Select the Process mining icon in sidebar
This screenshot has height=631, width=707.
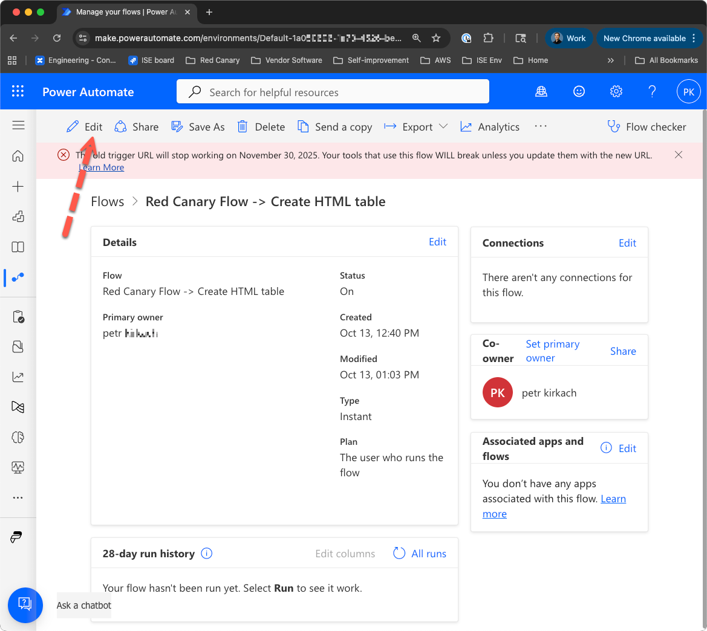pyautogui.click(x=18, y=407)
